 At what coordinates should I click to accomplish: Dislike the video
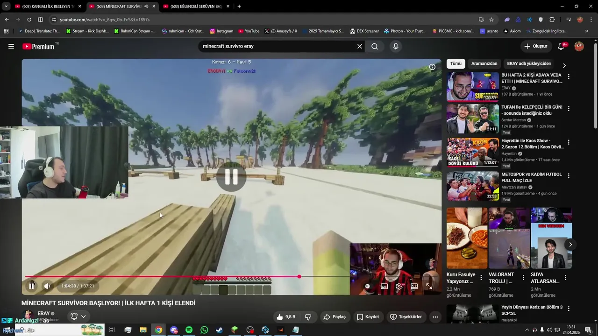(308, 317)
